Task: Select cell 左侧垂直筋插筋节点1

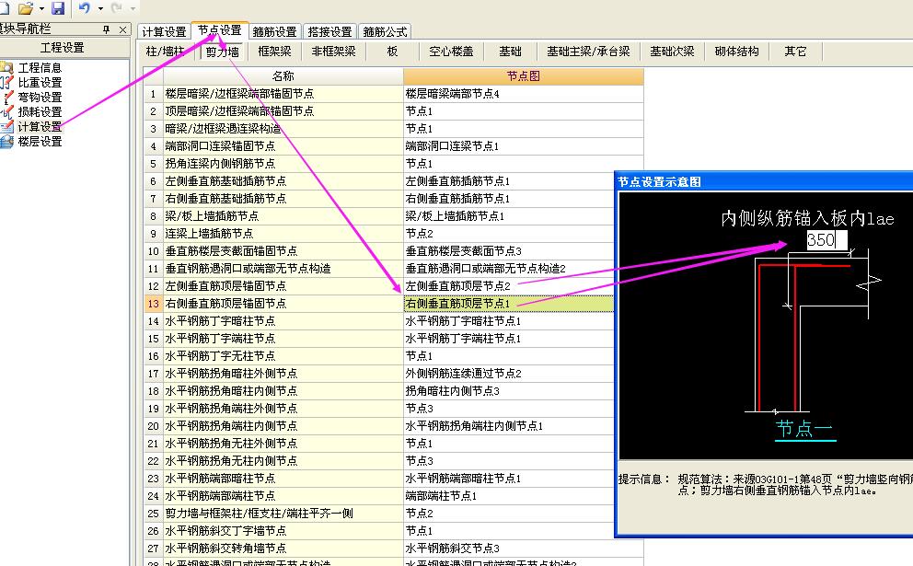Action: (509, 181)
